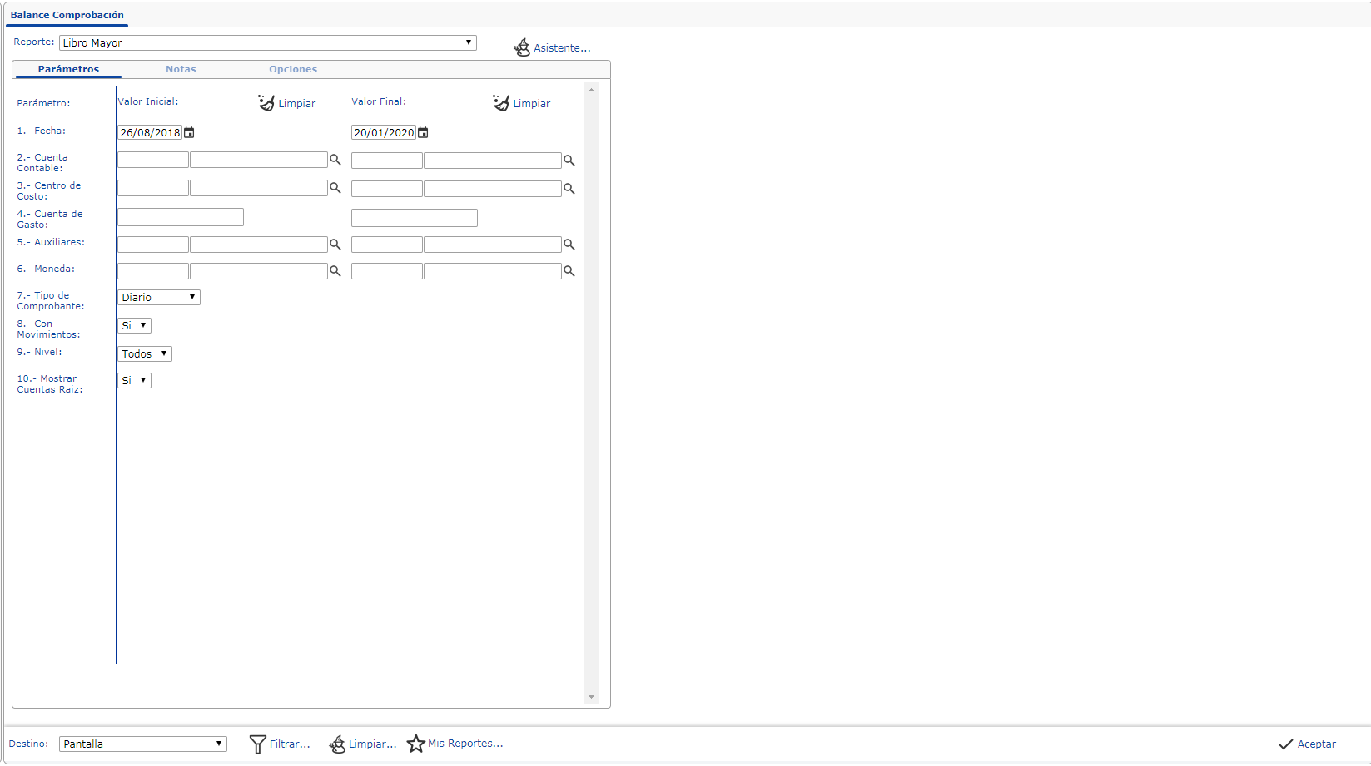
Task: Open the Destino dropdown showing Pantalla
Action: point(143,744)
